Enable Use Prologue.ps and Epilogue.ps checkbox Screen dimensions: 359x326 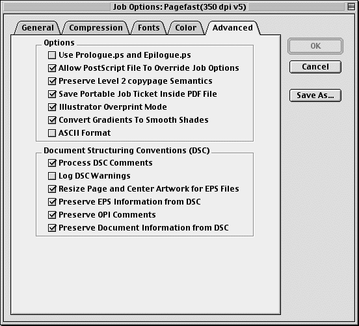coord(52,55)
